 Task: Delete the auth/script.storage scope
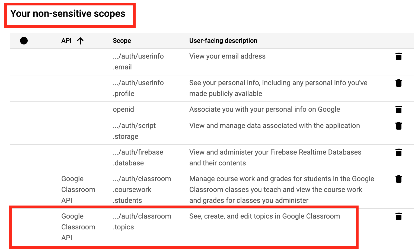click(x=398, y=126)
